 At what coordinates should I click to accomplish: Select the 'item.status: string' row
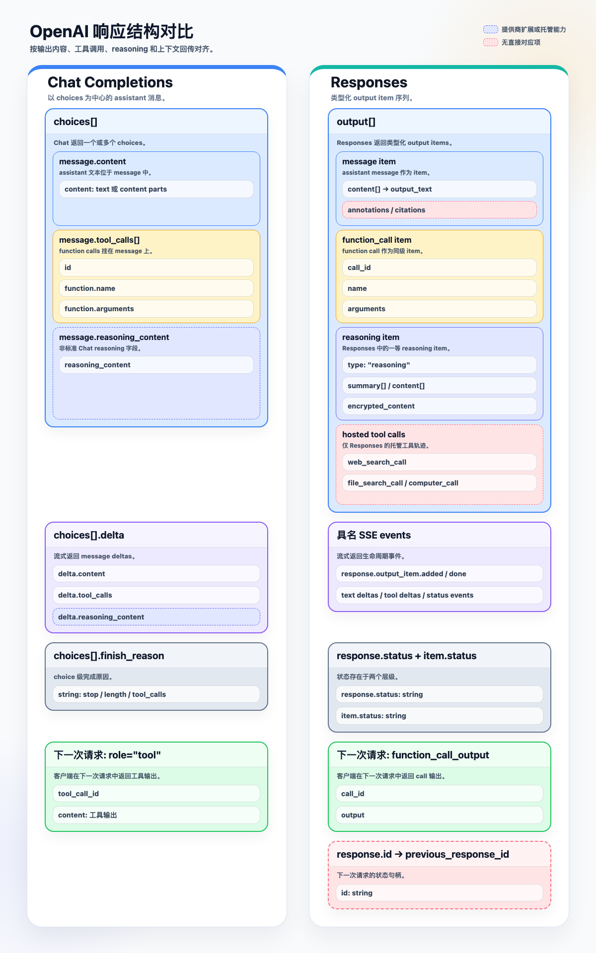click(440, 716)
